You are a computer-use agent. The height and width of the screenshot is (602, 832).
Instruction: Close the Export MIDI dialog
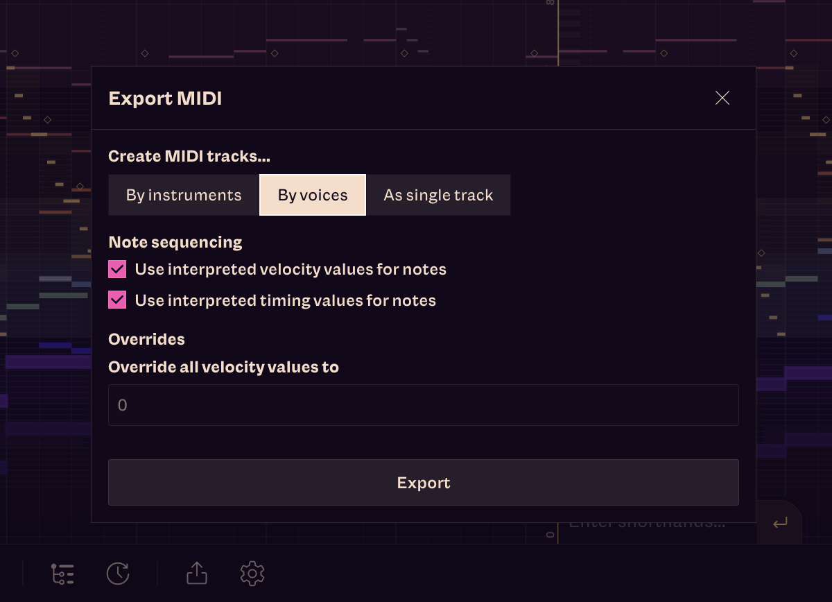click(x=722, y=98)
